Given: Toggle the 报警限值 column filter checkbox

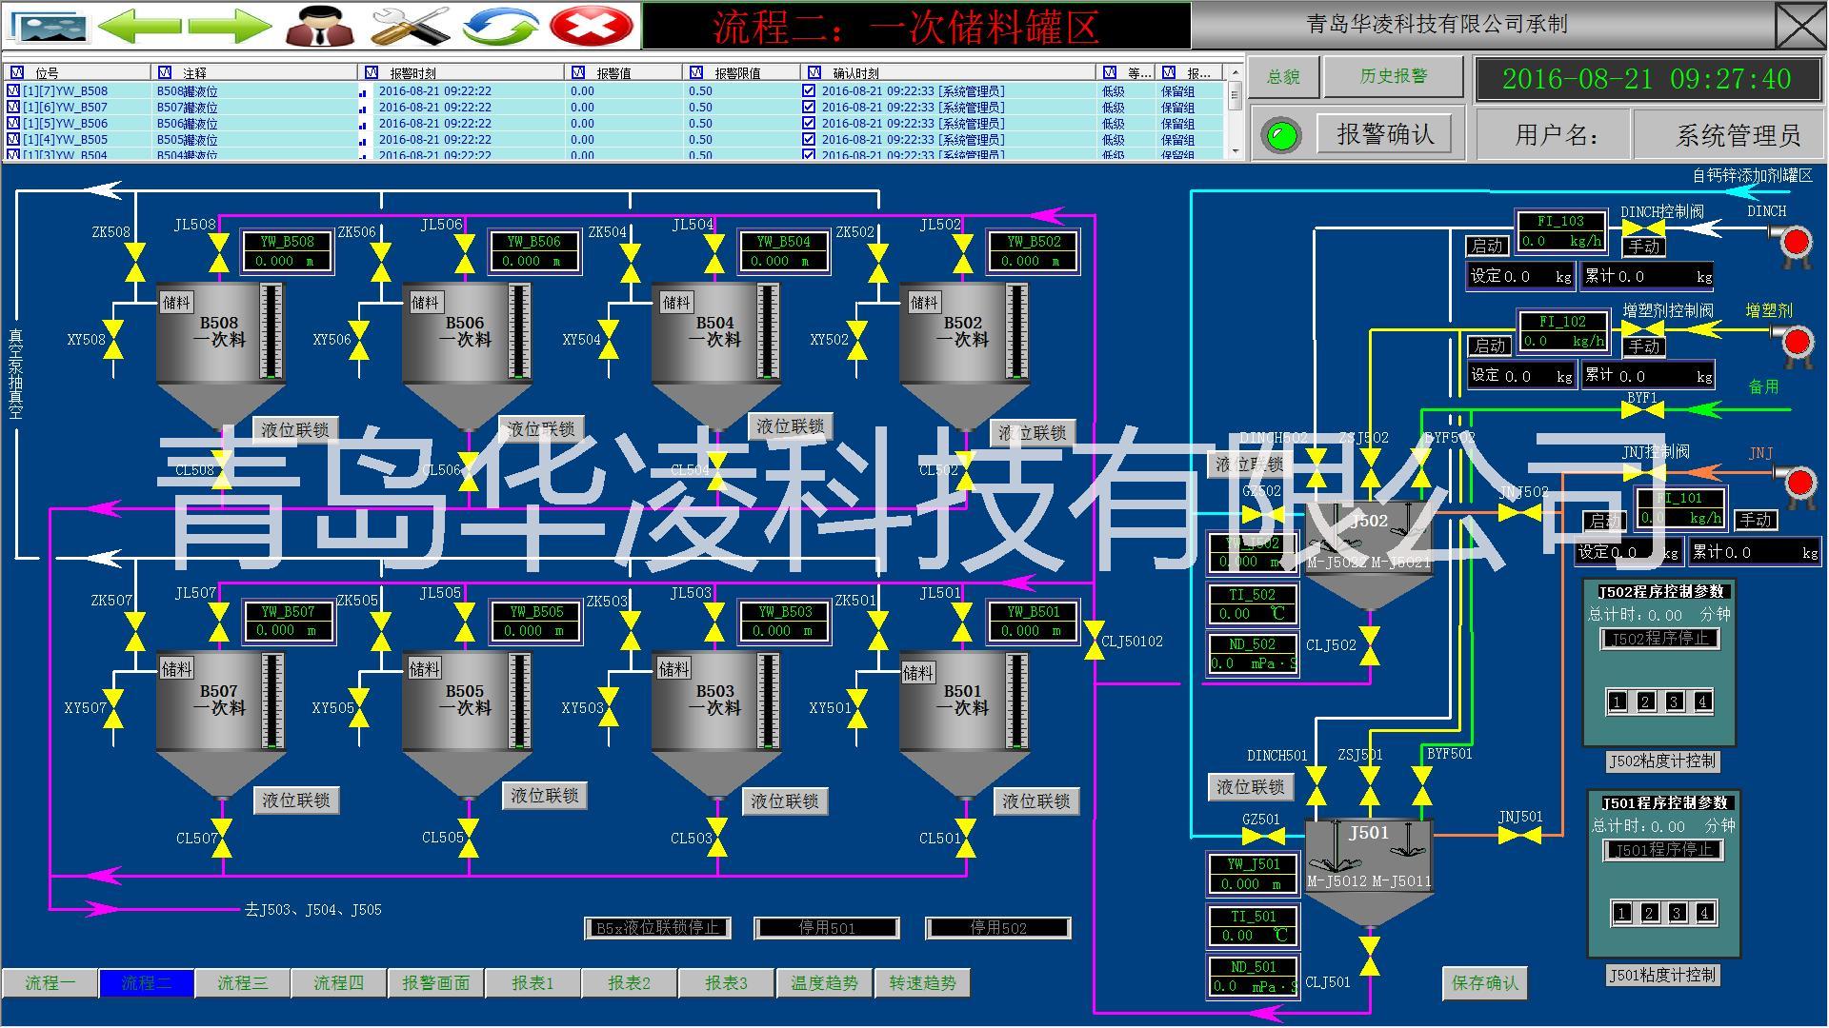Looking at the screenshot, I should [695, 72].
